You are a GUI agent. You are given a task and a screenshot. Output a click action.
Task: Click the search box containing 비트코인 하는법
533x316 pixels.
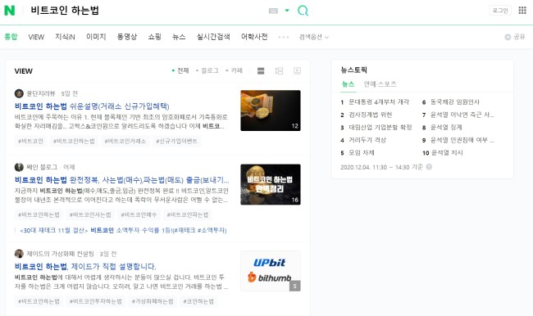tap(146, 11)
